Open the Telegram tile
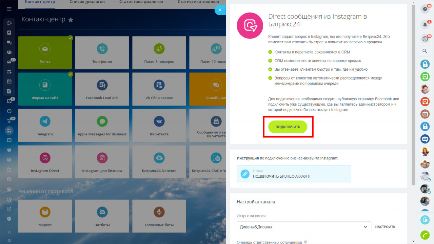This screenshot has width=434, height=244. 45,126
